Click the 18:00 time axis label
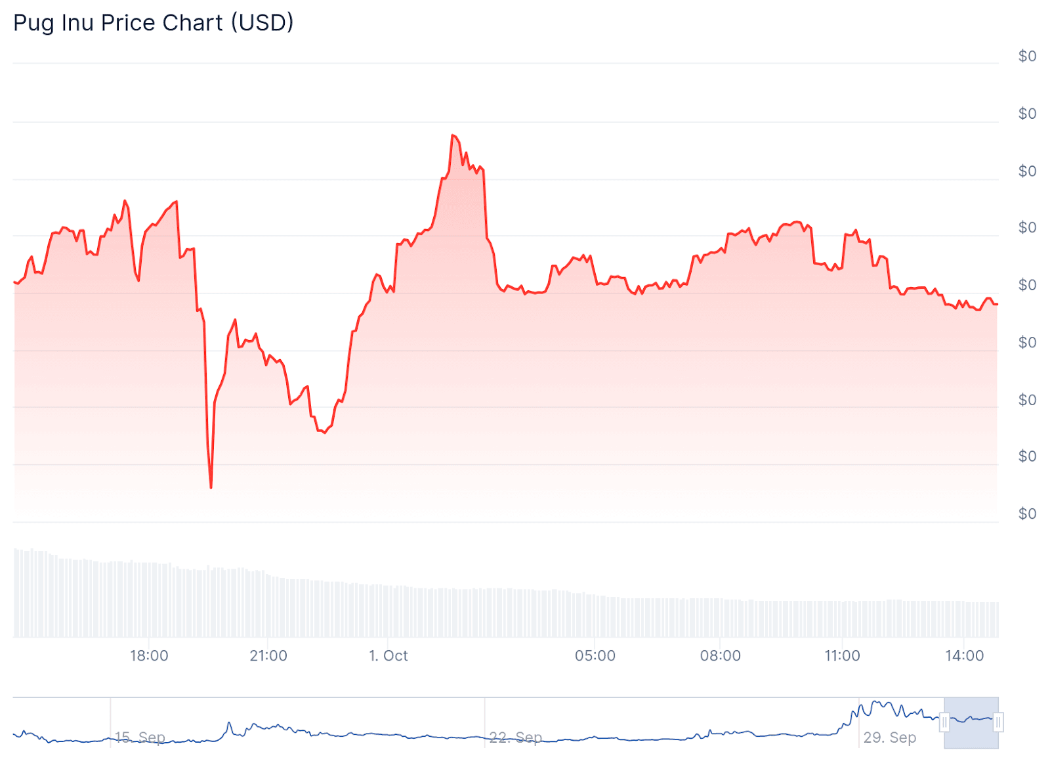This screenshot has width=1050, height=767. [149, 655]
